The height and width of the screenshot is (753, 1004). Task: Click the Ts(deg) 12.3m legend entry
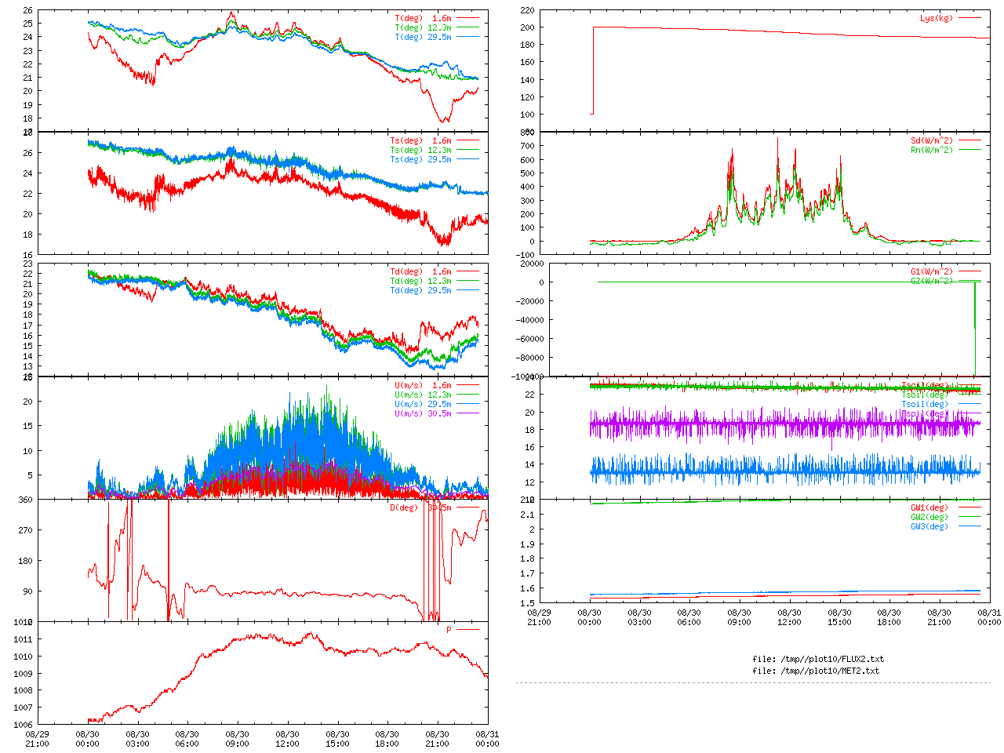(x=421, y=150)
